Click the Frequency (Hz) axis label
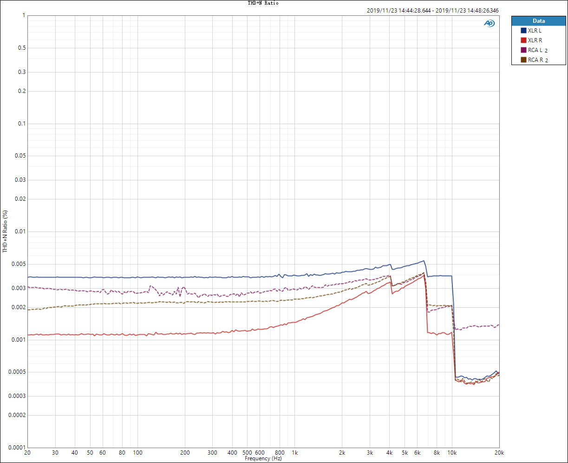Viewport: 568px width, 463px height. (263, 458)
